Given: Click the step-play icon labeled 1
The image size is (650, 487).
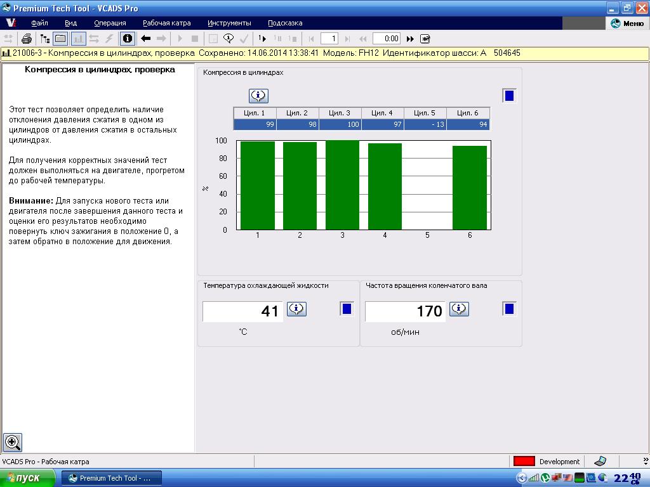Looking at the screenshot, I should tap(262, 39).
